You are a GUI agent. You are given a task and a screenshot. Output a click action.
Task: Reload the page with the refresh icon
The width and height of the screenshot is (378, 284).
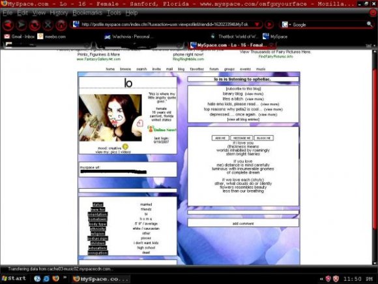[35, 25]
